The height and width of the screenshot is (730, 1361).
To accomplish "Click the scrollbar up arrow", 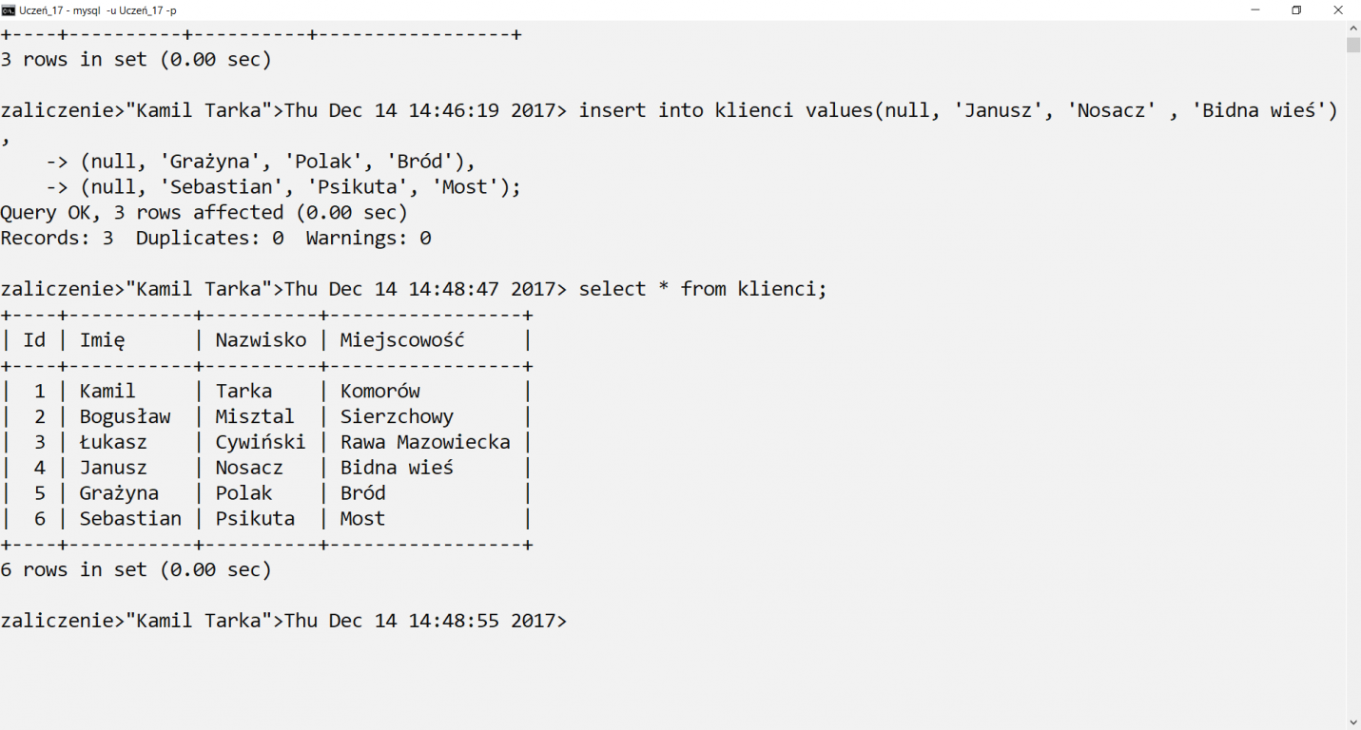I will pos(1353,28).
